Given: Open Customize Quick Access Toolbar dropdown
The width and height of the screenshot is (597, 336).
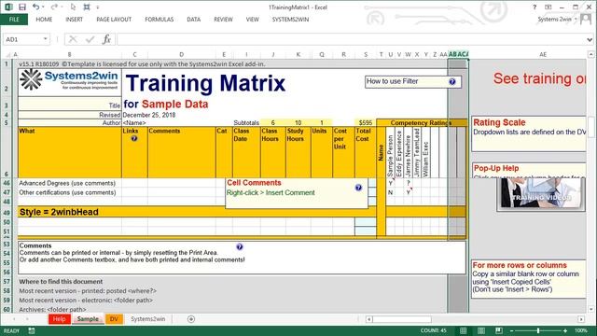Looking at the screenshot, I should (x=97, y=7).
